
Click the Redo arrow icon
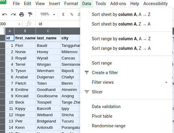13,14
